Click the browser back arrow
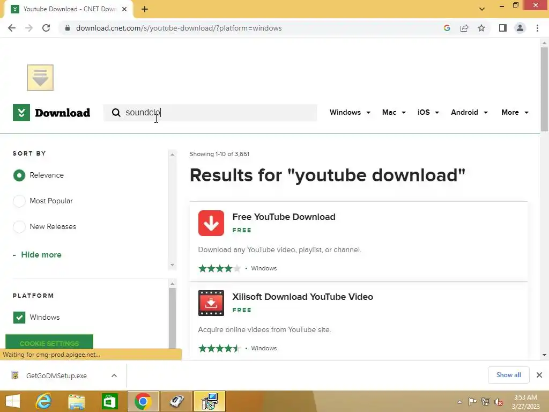Viewport: 549px width, 412px height. click(12, 28)
